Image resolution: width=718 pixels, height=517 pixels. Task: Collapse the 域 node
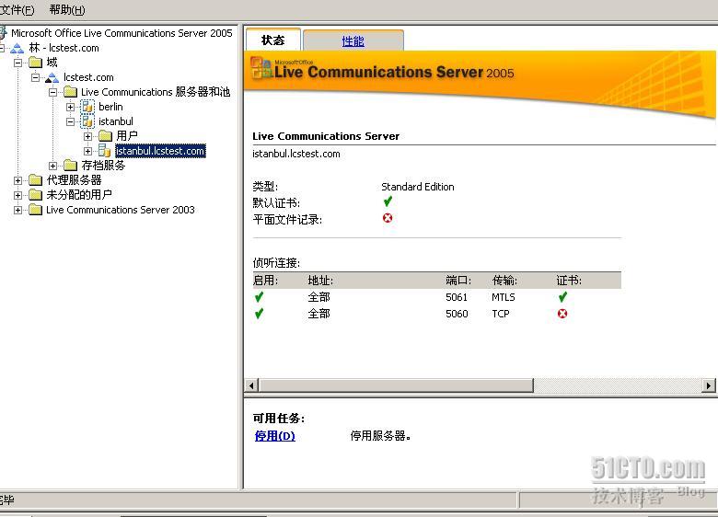pos(17,63)
